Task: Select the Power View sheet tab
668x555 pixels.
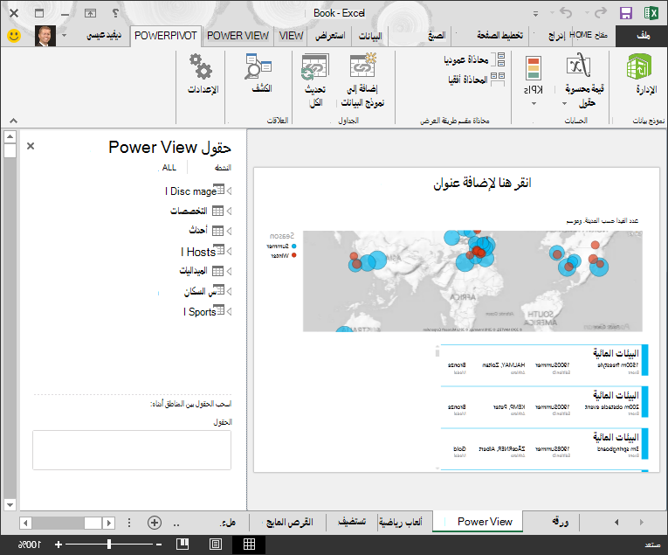Action: point(478,522)
